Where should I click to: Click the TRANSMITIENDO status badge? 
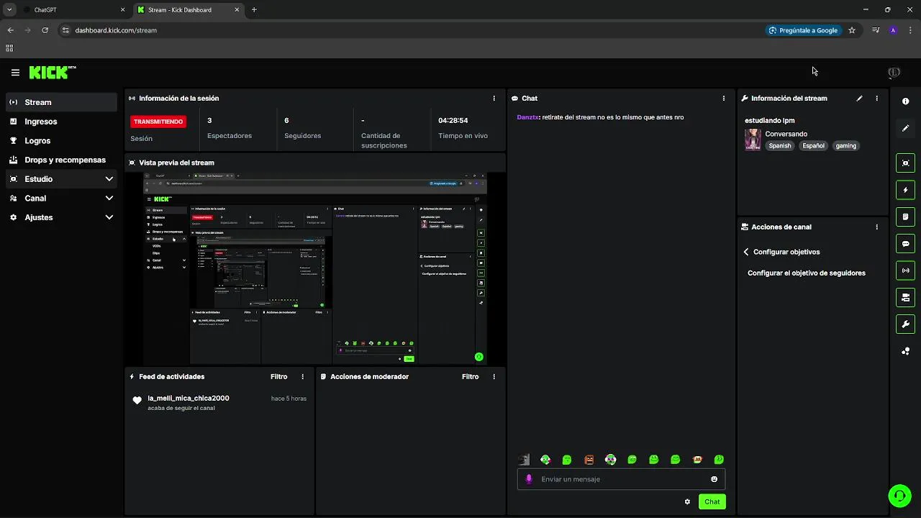(158, 122)
